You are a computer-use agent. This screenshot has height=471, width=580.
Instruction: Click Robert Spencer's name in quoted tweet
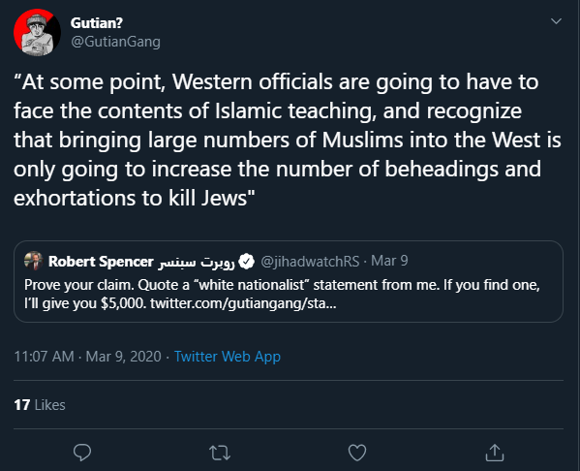click(101, 262)
